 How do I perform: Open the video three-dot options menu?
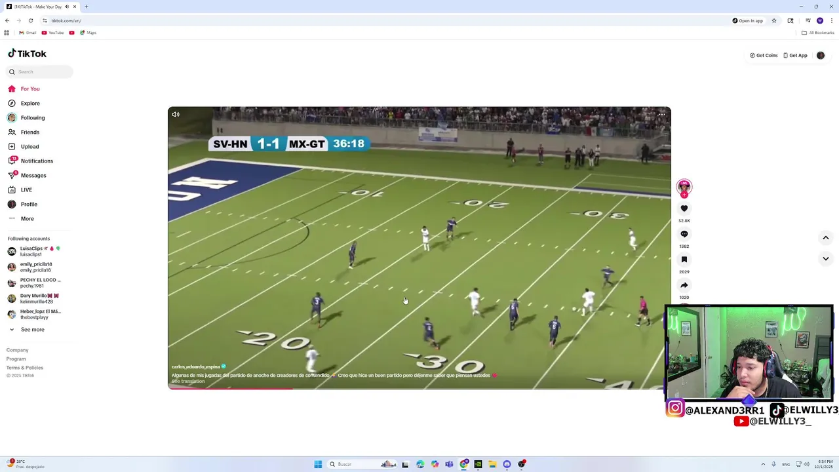click(661, 114)
